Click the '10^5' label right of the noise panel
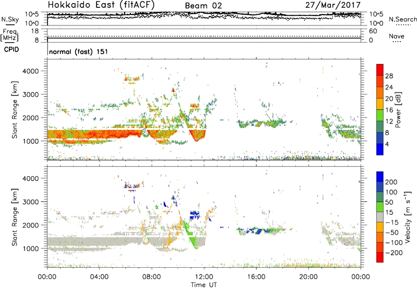This screenshot has width=417, height=288. (x=376, y=14)
